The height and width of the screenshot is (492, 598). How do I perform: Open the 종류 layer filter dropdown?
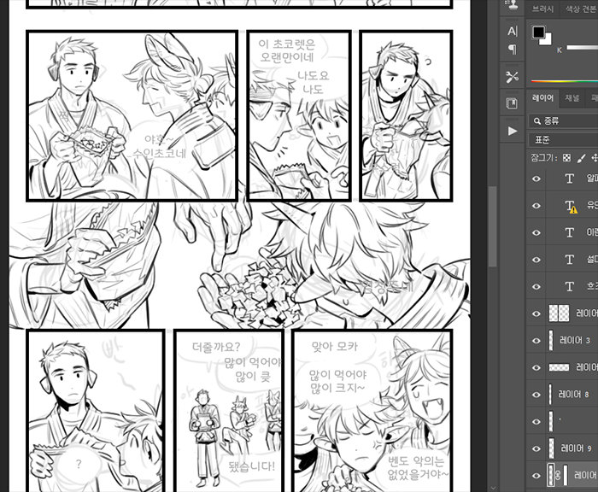(564, 121)
